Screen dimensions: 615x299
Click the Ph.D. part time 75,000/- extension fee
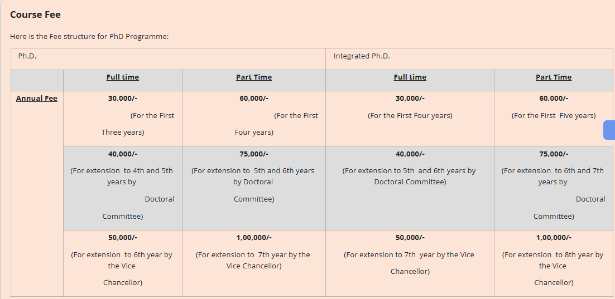point(254,154)
